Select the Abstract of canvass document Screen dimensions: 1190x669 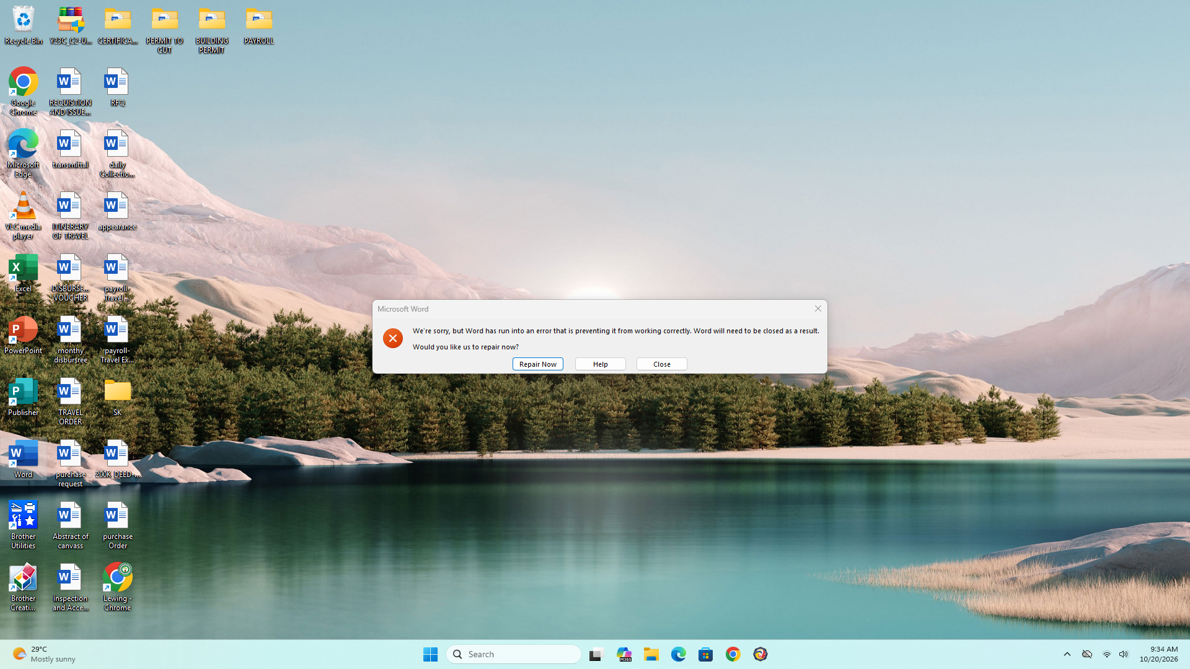tap(71, 525)
